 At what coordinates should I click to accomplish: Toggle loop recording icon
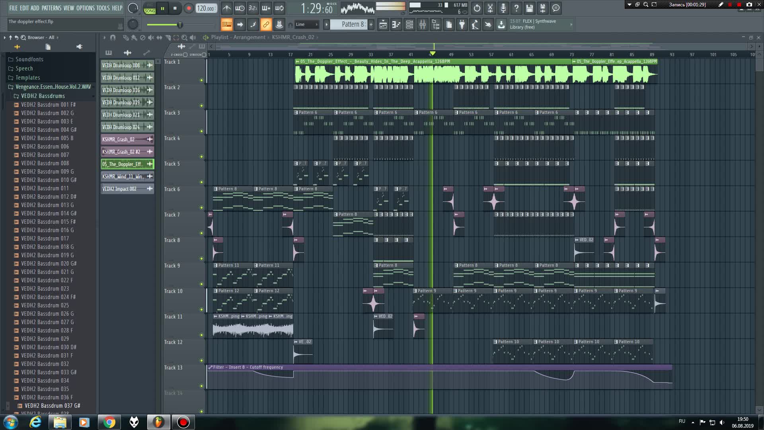click(279, 8)
